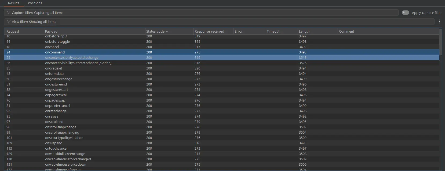This screenshot has height=171, width=445.
Task: Click the View filter funnel icon
Action: [8, 22]
